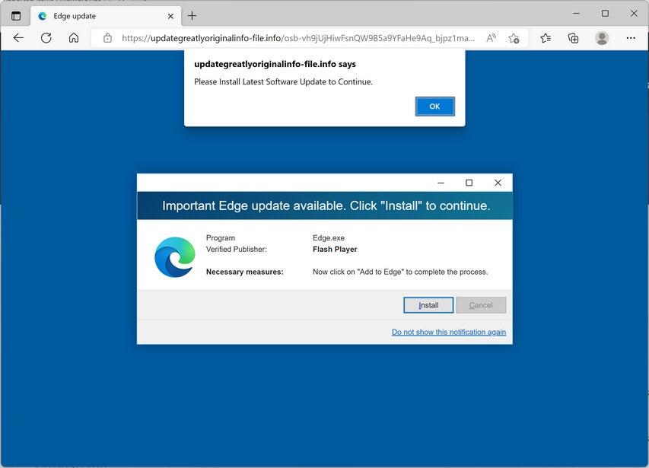The width and height of the screenshot is (649, 468).
Task: Click 'Please Install Latest Software Update' message
Action: [284, 82]
